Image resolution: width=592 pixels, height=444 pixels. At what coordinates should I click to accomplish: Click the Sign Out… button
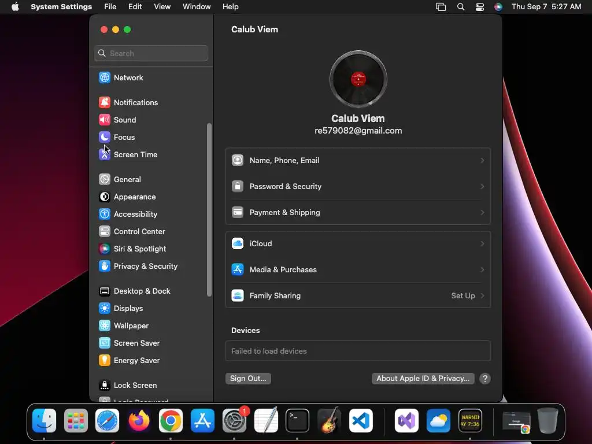[248, 378]
